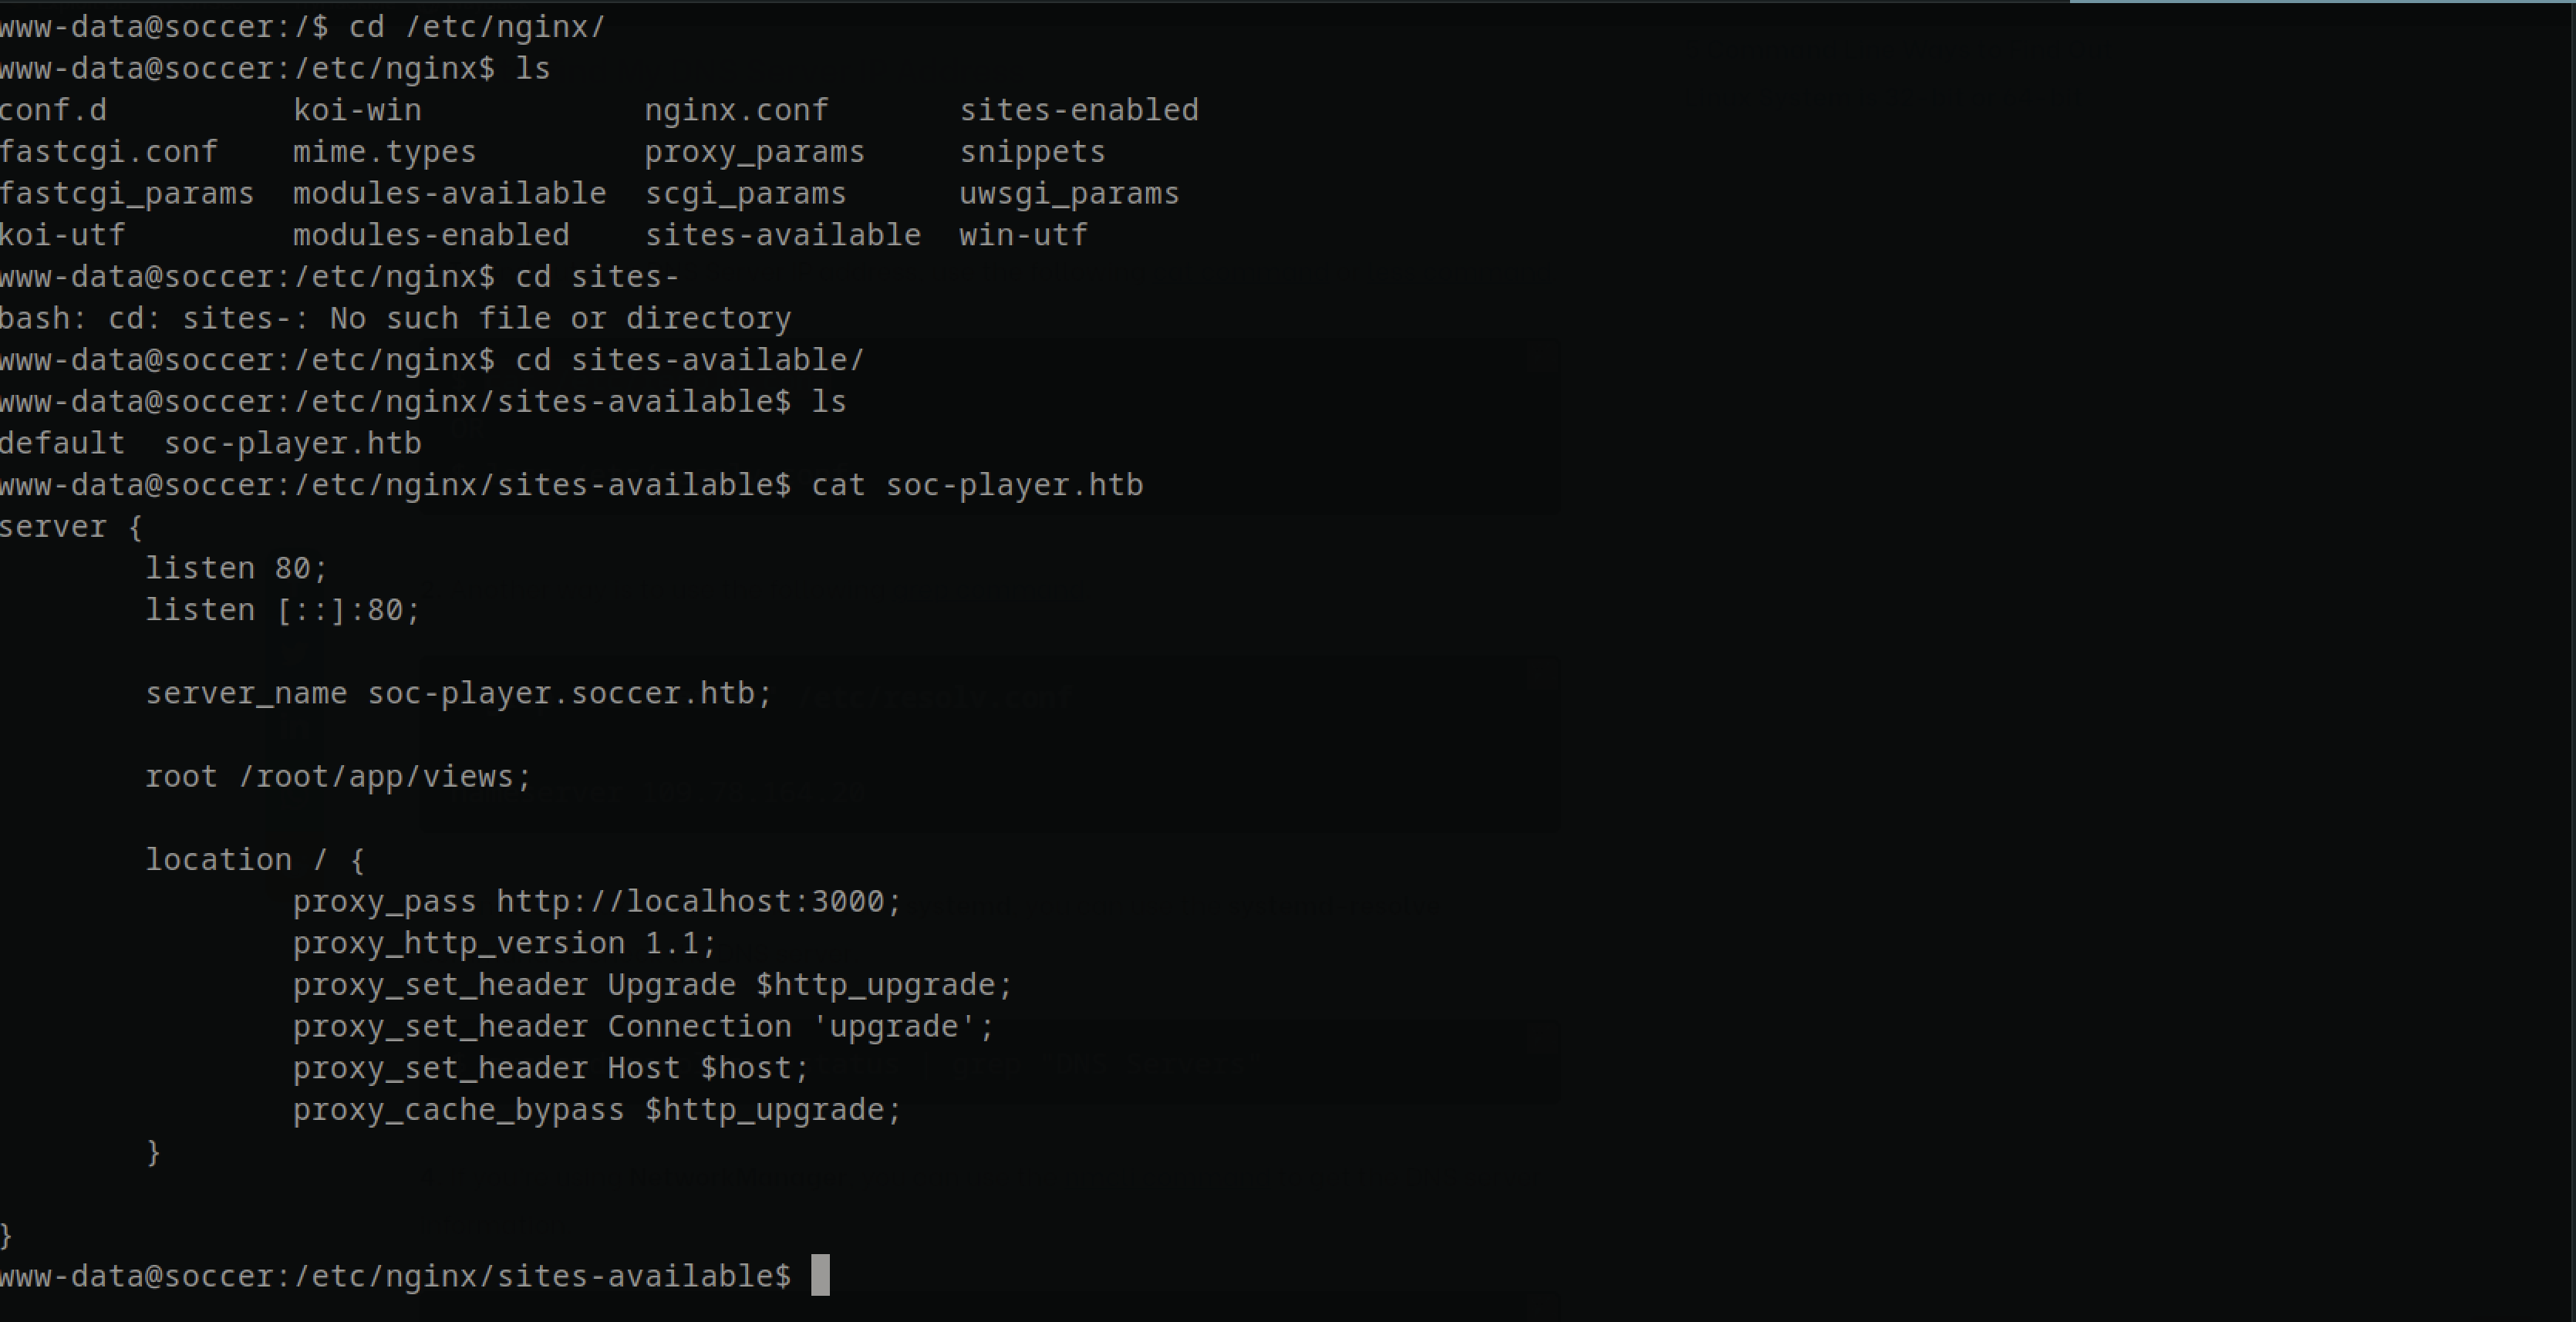
Task: Click the 'http://localhost:3000' proxy_pass URL
Action: coord(690,901)
